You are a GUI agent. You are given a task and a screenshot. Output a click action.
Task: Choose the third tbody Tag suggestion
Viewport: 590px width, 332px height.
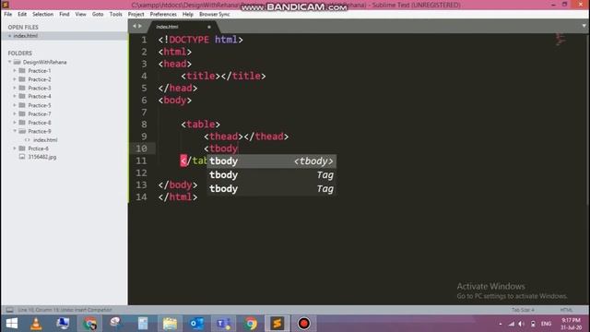[x=271, y=188]
